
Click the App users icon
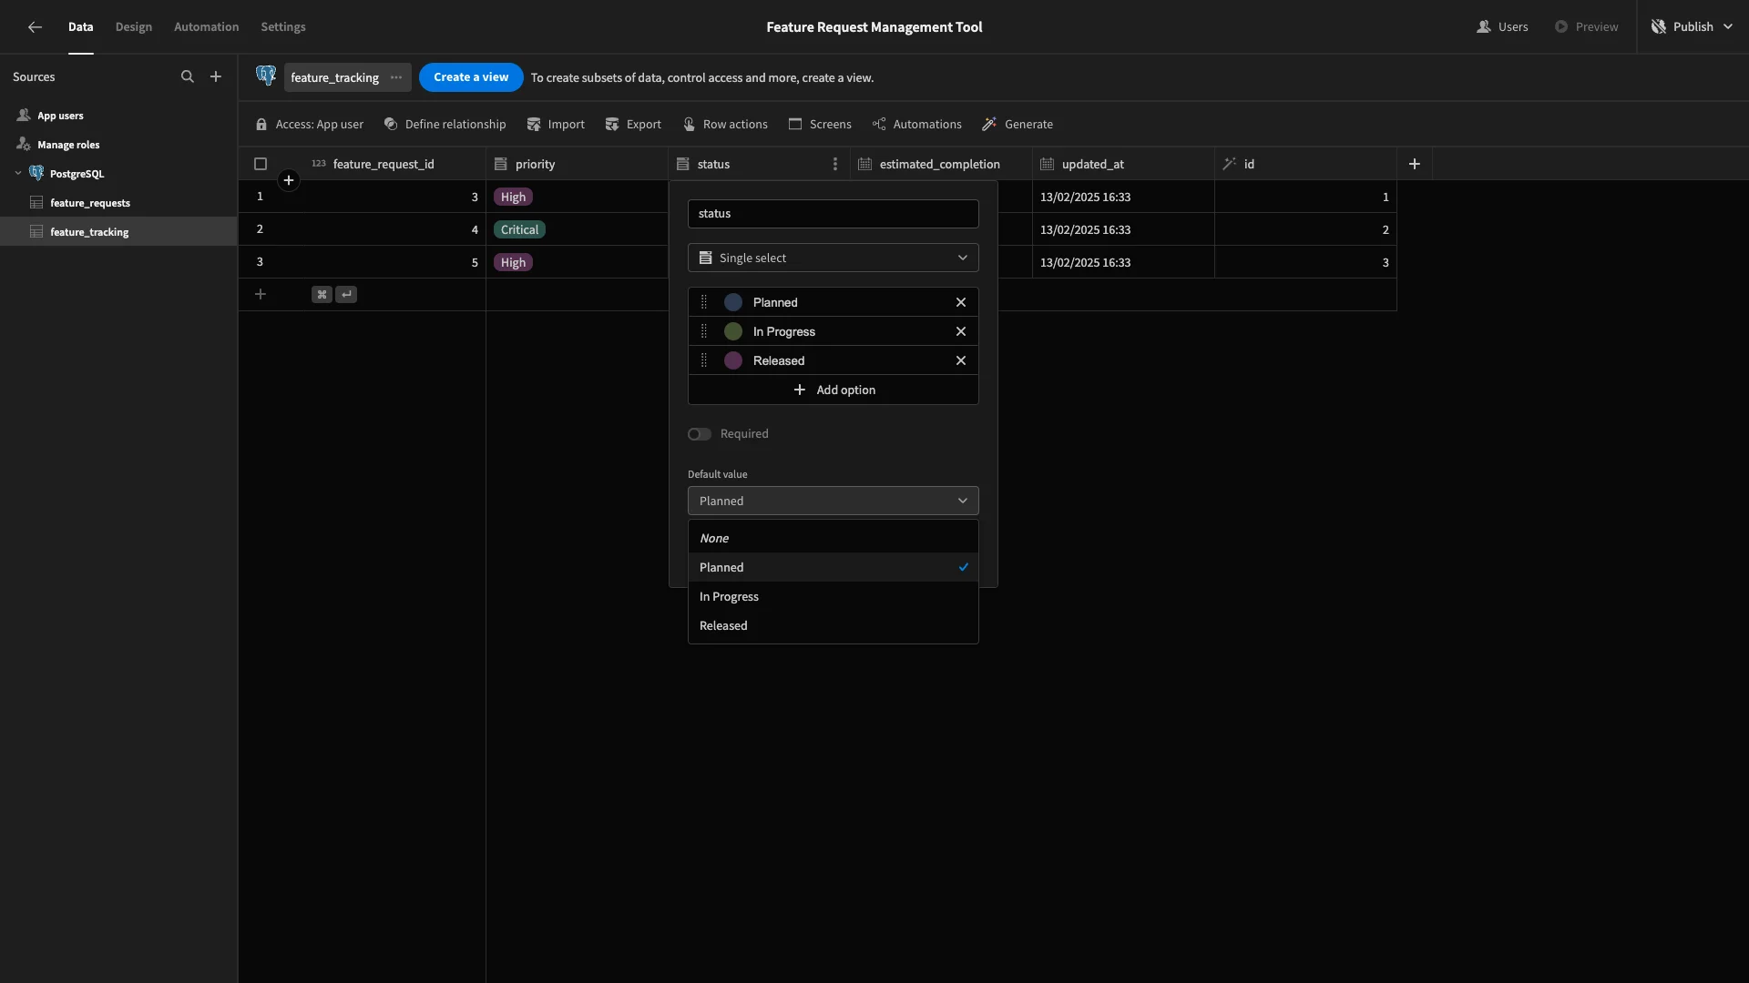24,116
